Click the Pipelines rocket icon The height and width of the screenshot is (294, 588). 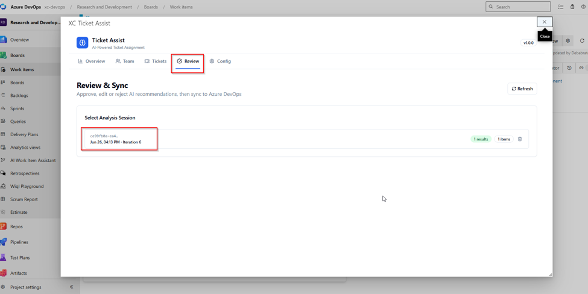coord(3,242)
